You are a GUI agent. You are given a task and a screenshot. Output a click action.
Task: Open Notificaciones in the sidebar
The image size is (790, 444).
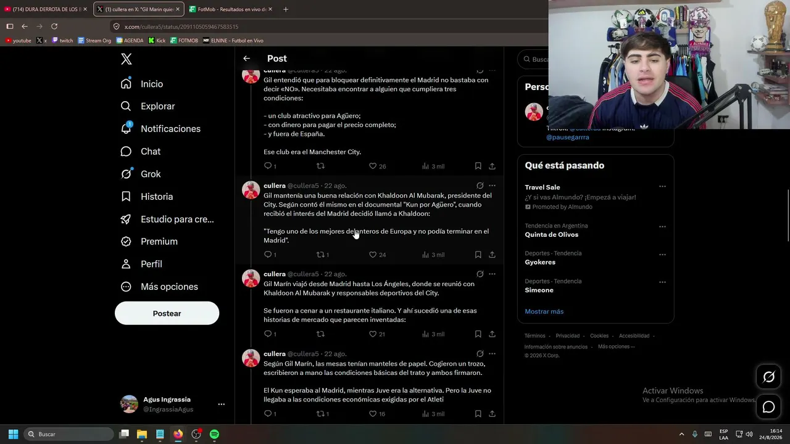(x=160, y=129)
